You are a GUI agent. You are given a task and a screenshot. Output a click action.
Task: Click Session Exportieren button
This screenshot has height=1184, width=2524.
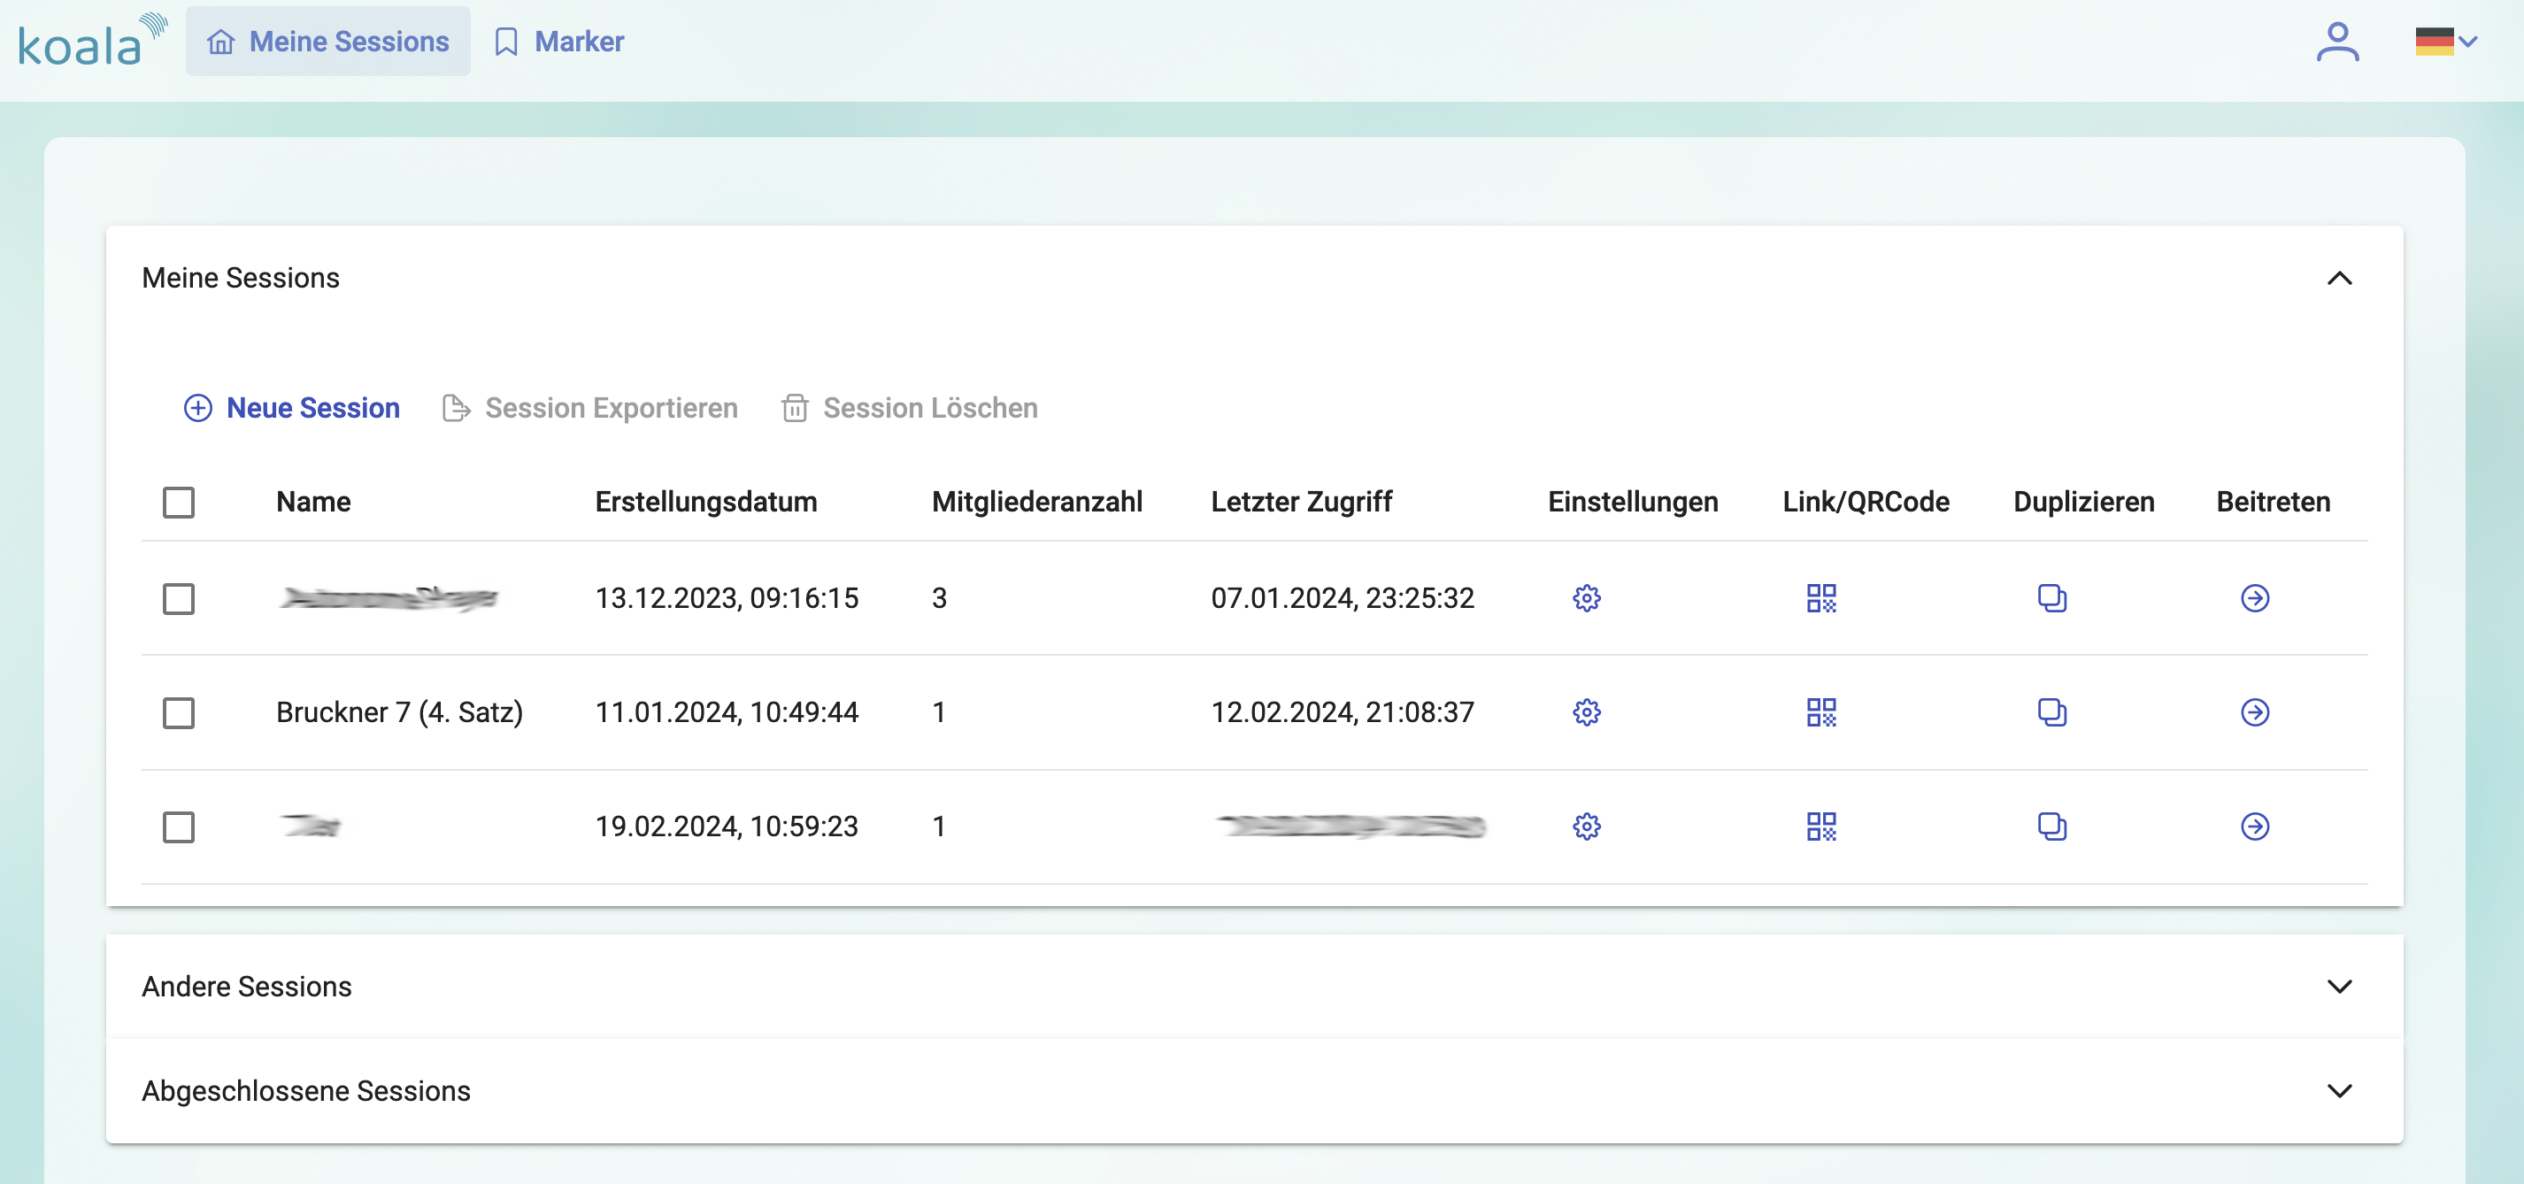(x=589, y=408)
